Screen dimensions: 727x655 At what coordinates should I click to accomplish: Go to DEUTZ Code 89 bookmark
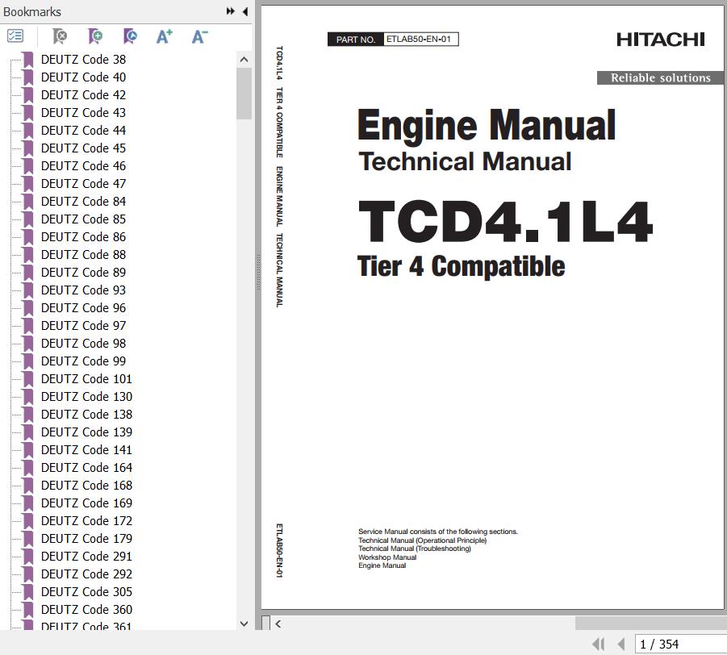point(83,272)
